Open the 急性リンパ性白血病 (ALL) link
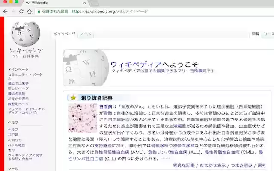This screenshot has width=274, height=171. pos(168,152)
